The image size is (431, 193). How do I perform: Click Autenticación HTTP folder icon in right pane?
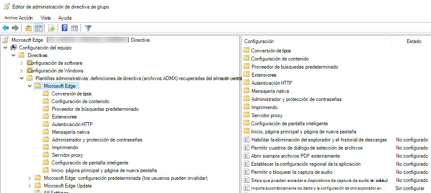(x=246, y=83)
